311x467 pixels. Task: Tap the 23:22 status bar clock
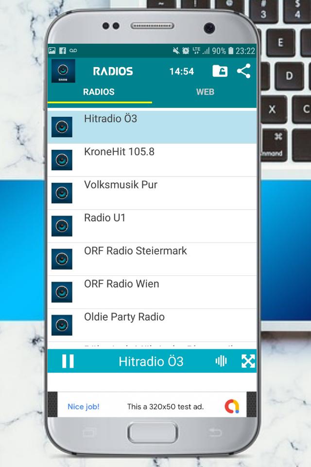point(245,51)
